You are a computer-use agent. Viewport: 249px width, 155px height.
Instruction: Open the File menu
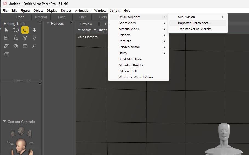click(x=5, y=11)
